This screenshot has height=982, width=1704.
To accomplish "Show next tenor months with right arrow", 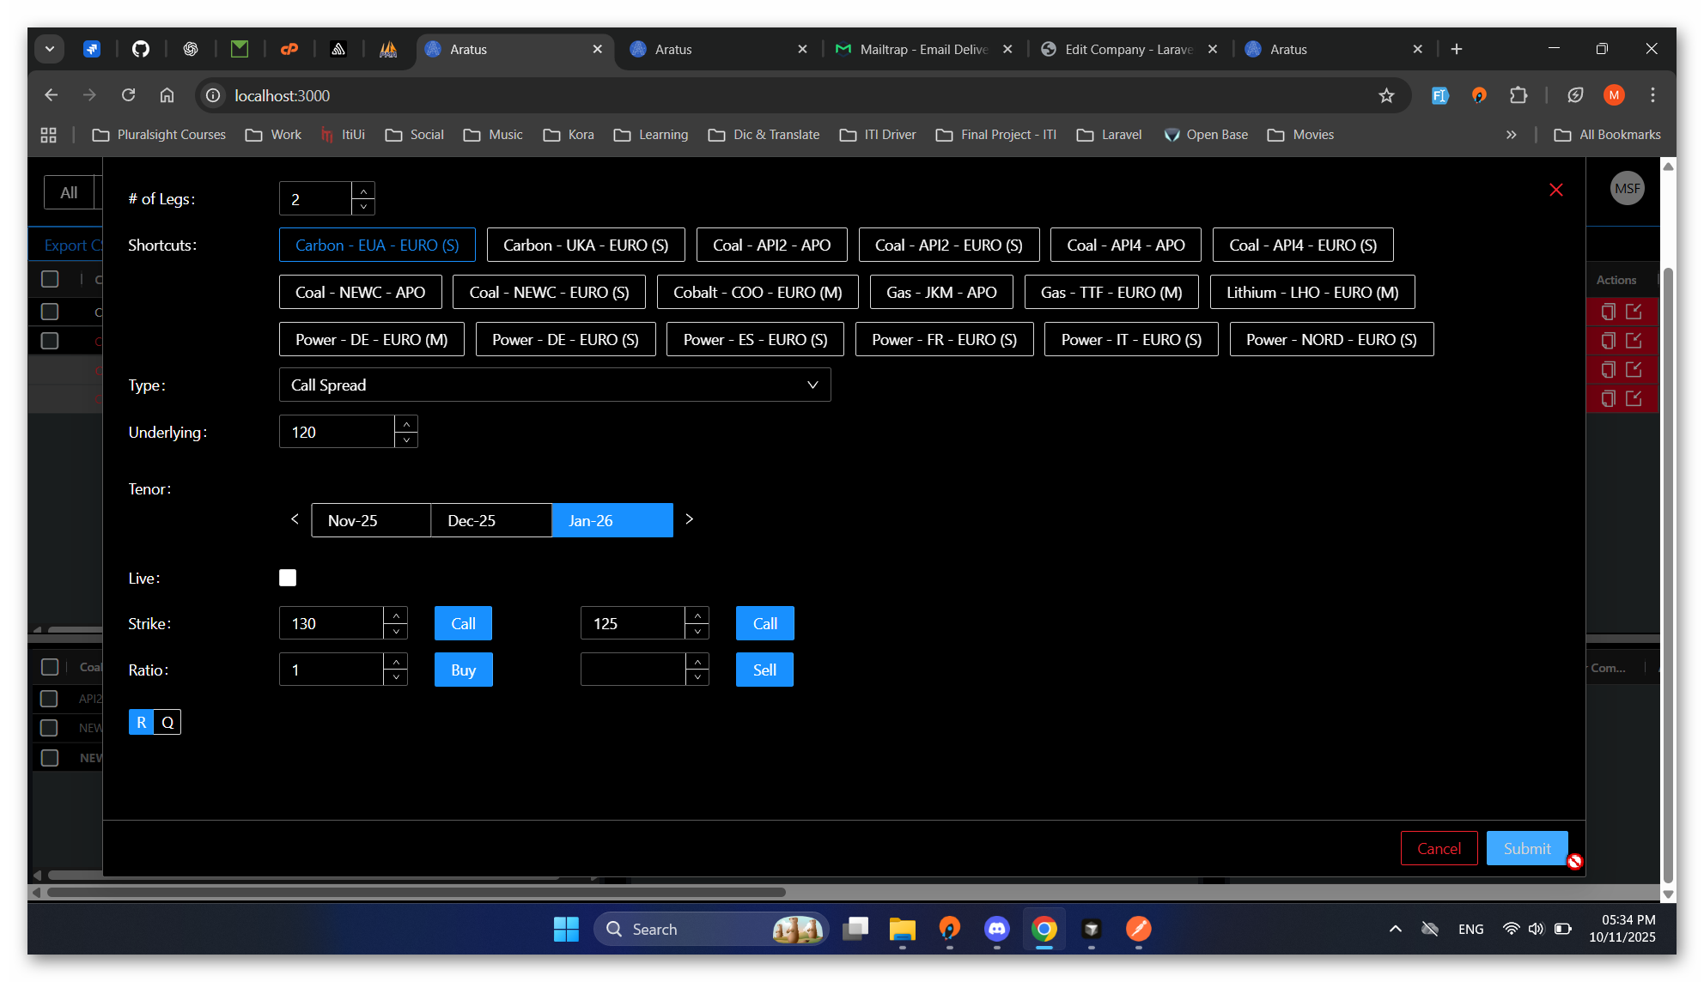I will [689, 519].
